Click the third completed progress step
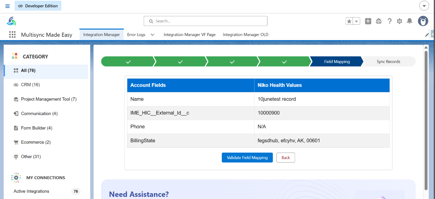Image resolution: width=435 pixels, height=199 pixels. [x=232, y=62]
